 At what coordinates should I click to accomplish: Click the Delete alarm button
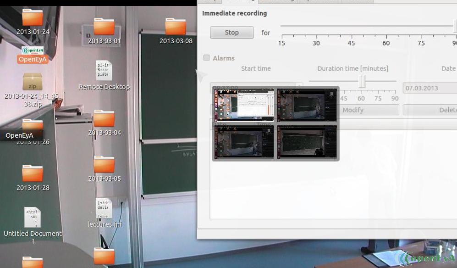coord(430,110)
